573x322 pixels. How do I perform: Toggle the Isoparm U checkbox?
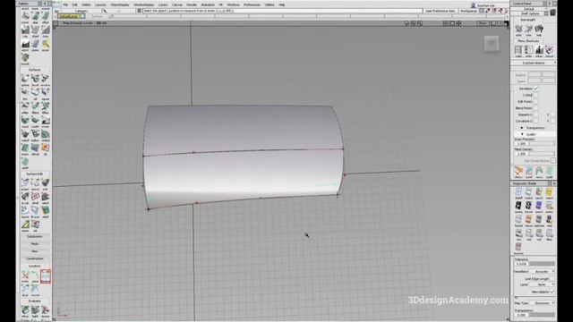coord(535,114)
